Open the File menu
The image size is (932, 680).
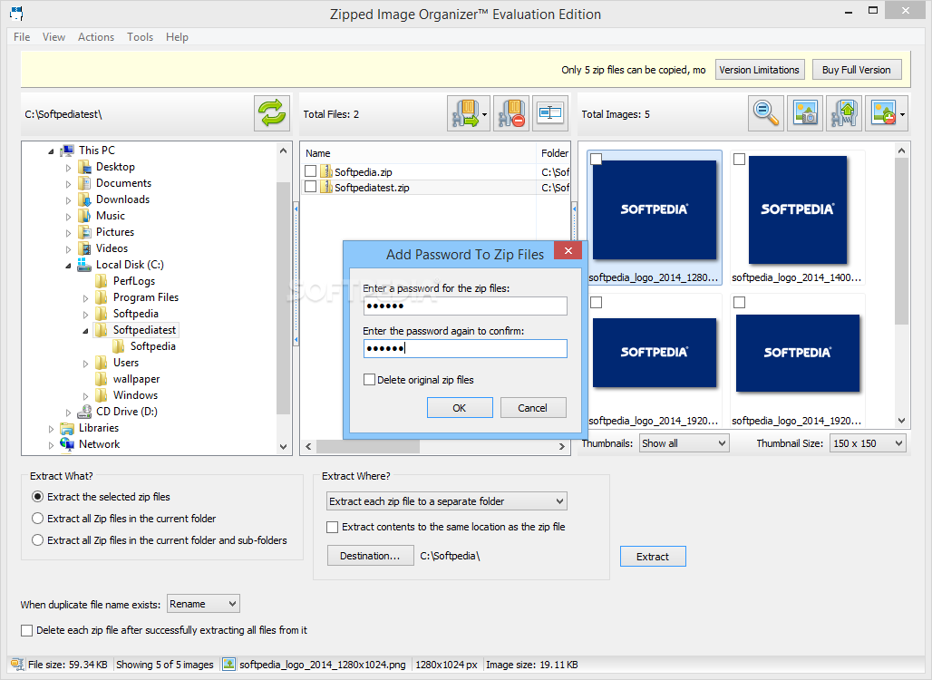22,37
